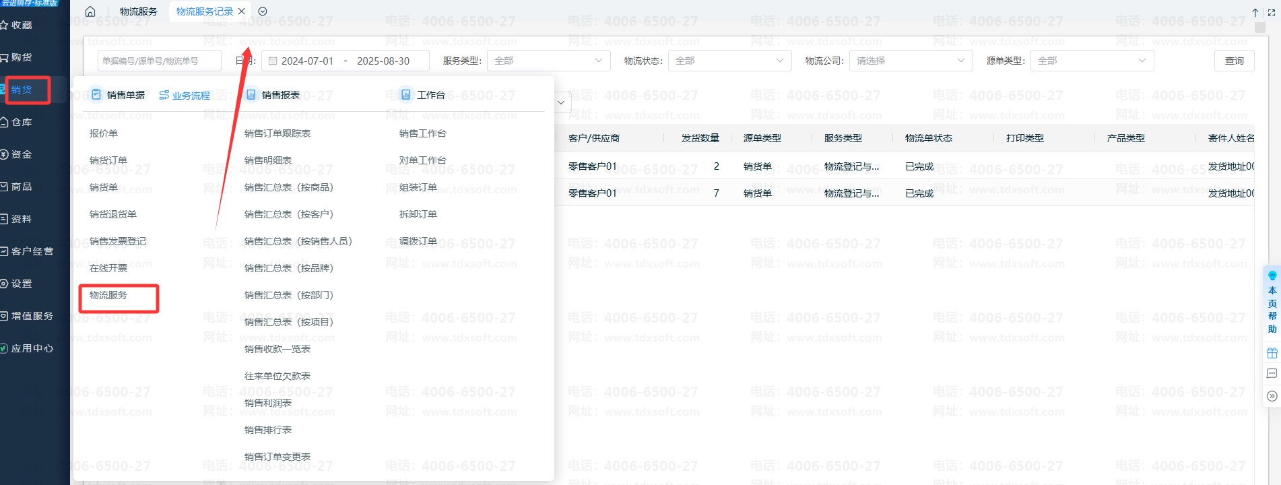The height and width of the screenshot is (485, 1281).
Task: Open the gift icon in right sidebar
Action: click(x=1272, y=353)
